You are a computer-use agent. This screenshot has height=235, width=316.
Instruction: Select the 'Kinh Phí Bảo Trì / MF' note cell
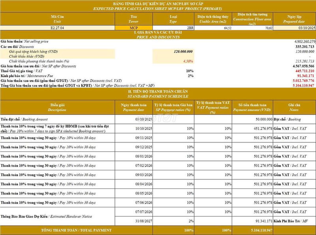(290, 221)
